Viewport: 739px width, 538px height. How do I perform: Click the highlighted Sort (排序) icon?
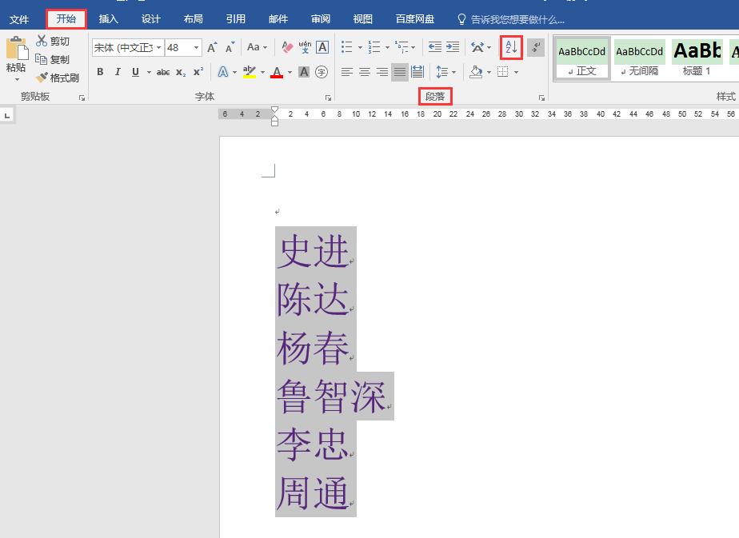510,47
